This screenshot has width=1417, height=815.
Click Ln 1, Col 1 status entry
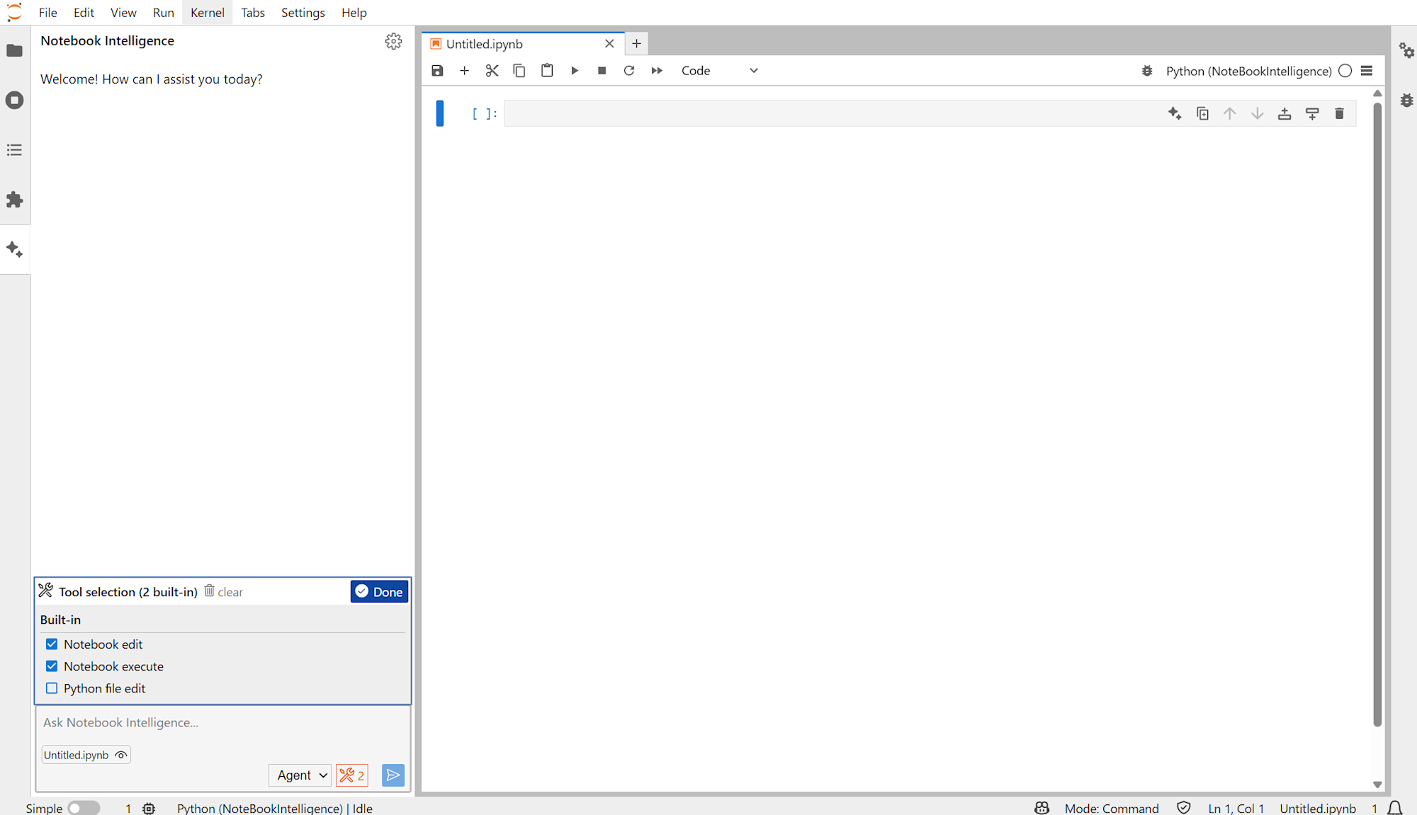pos(1236,808)
